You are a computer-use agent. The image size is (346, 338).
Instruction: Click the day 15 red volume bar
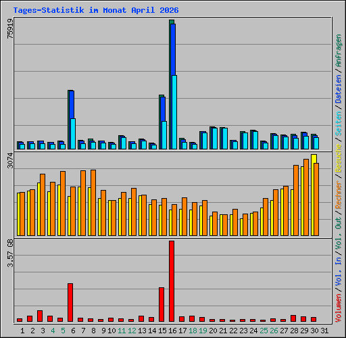click(x=162, y=304)
